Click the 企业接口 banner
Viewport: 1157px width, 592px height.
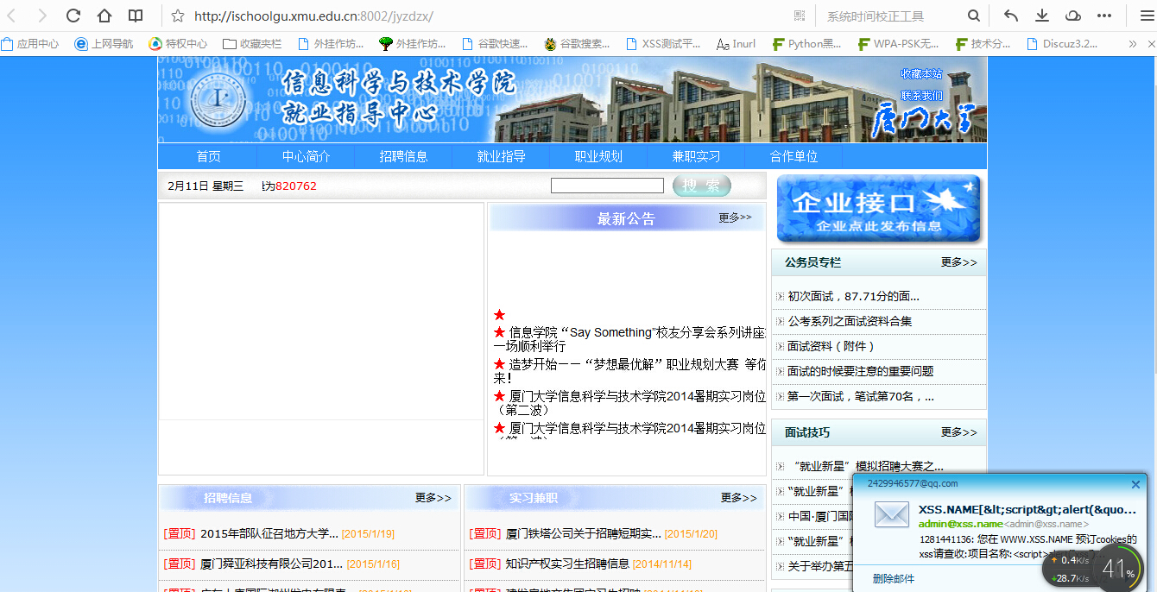point(878,209)
